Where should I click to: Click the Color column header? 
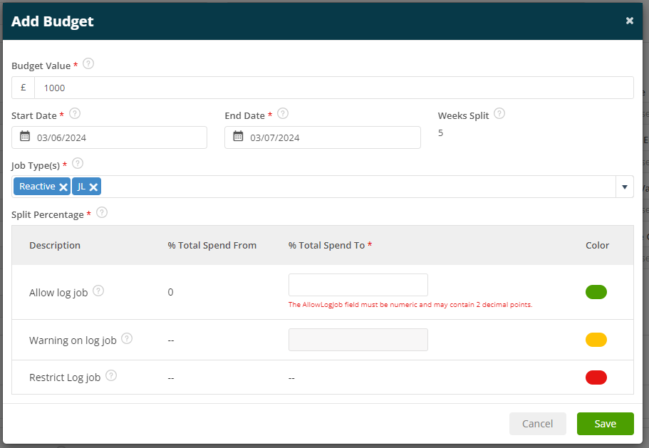coord(597,245)
